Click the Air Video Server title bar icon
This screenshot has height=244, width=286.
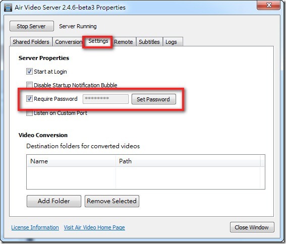click(8, 8)
